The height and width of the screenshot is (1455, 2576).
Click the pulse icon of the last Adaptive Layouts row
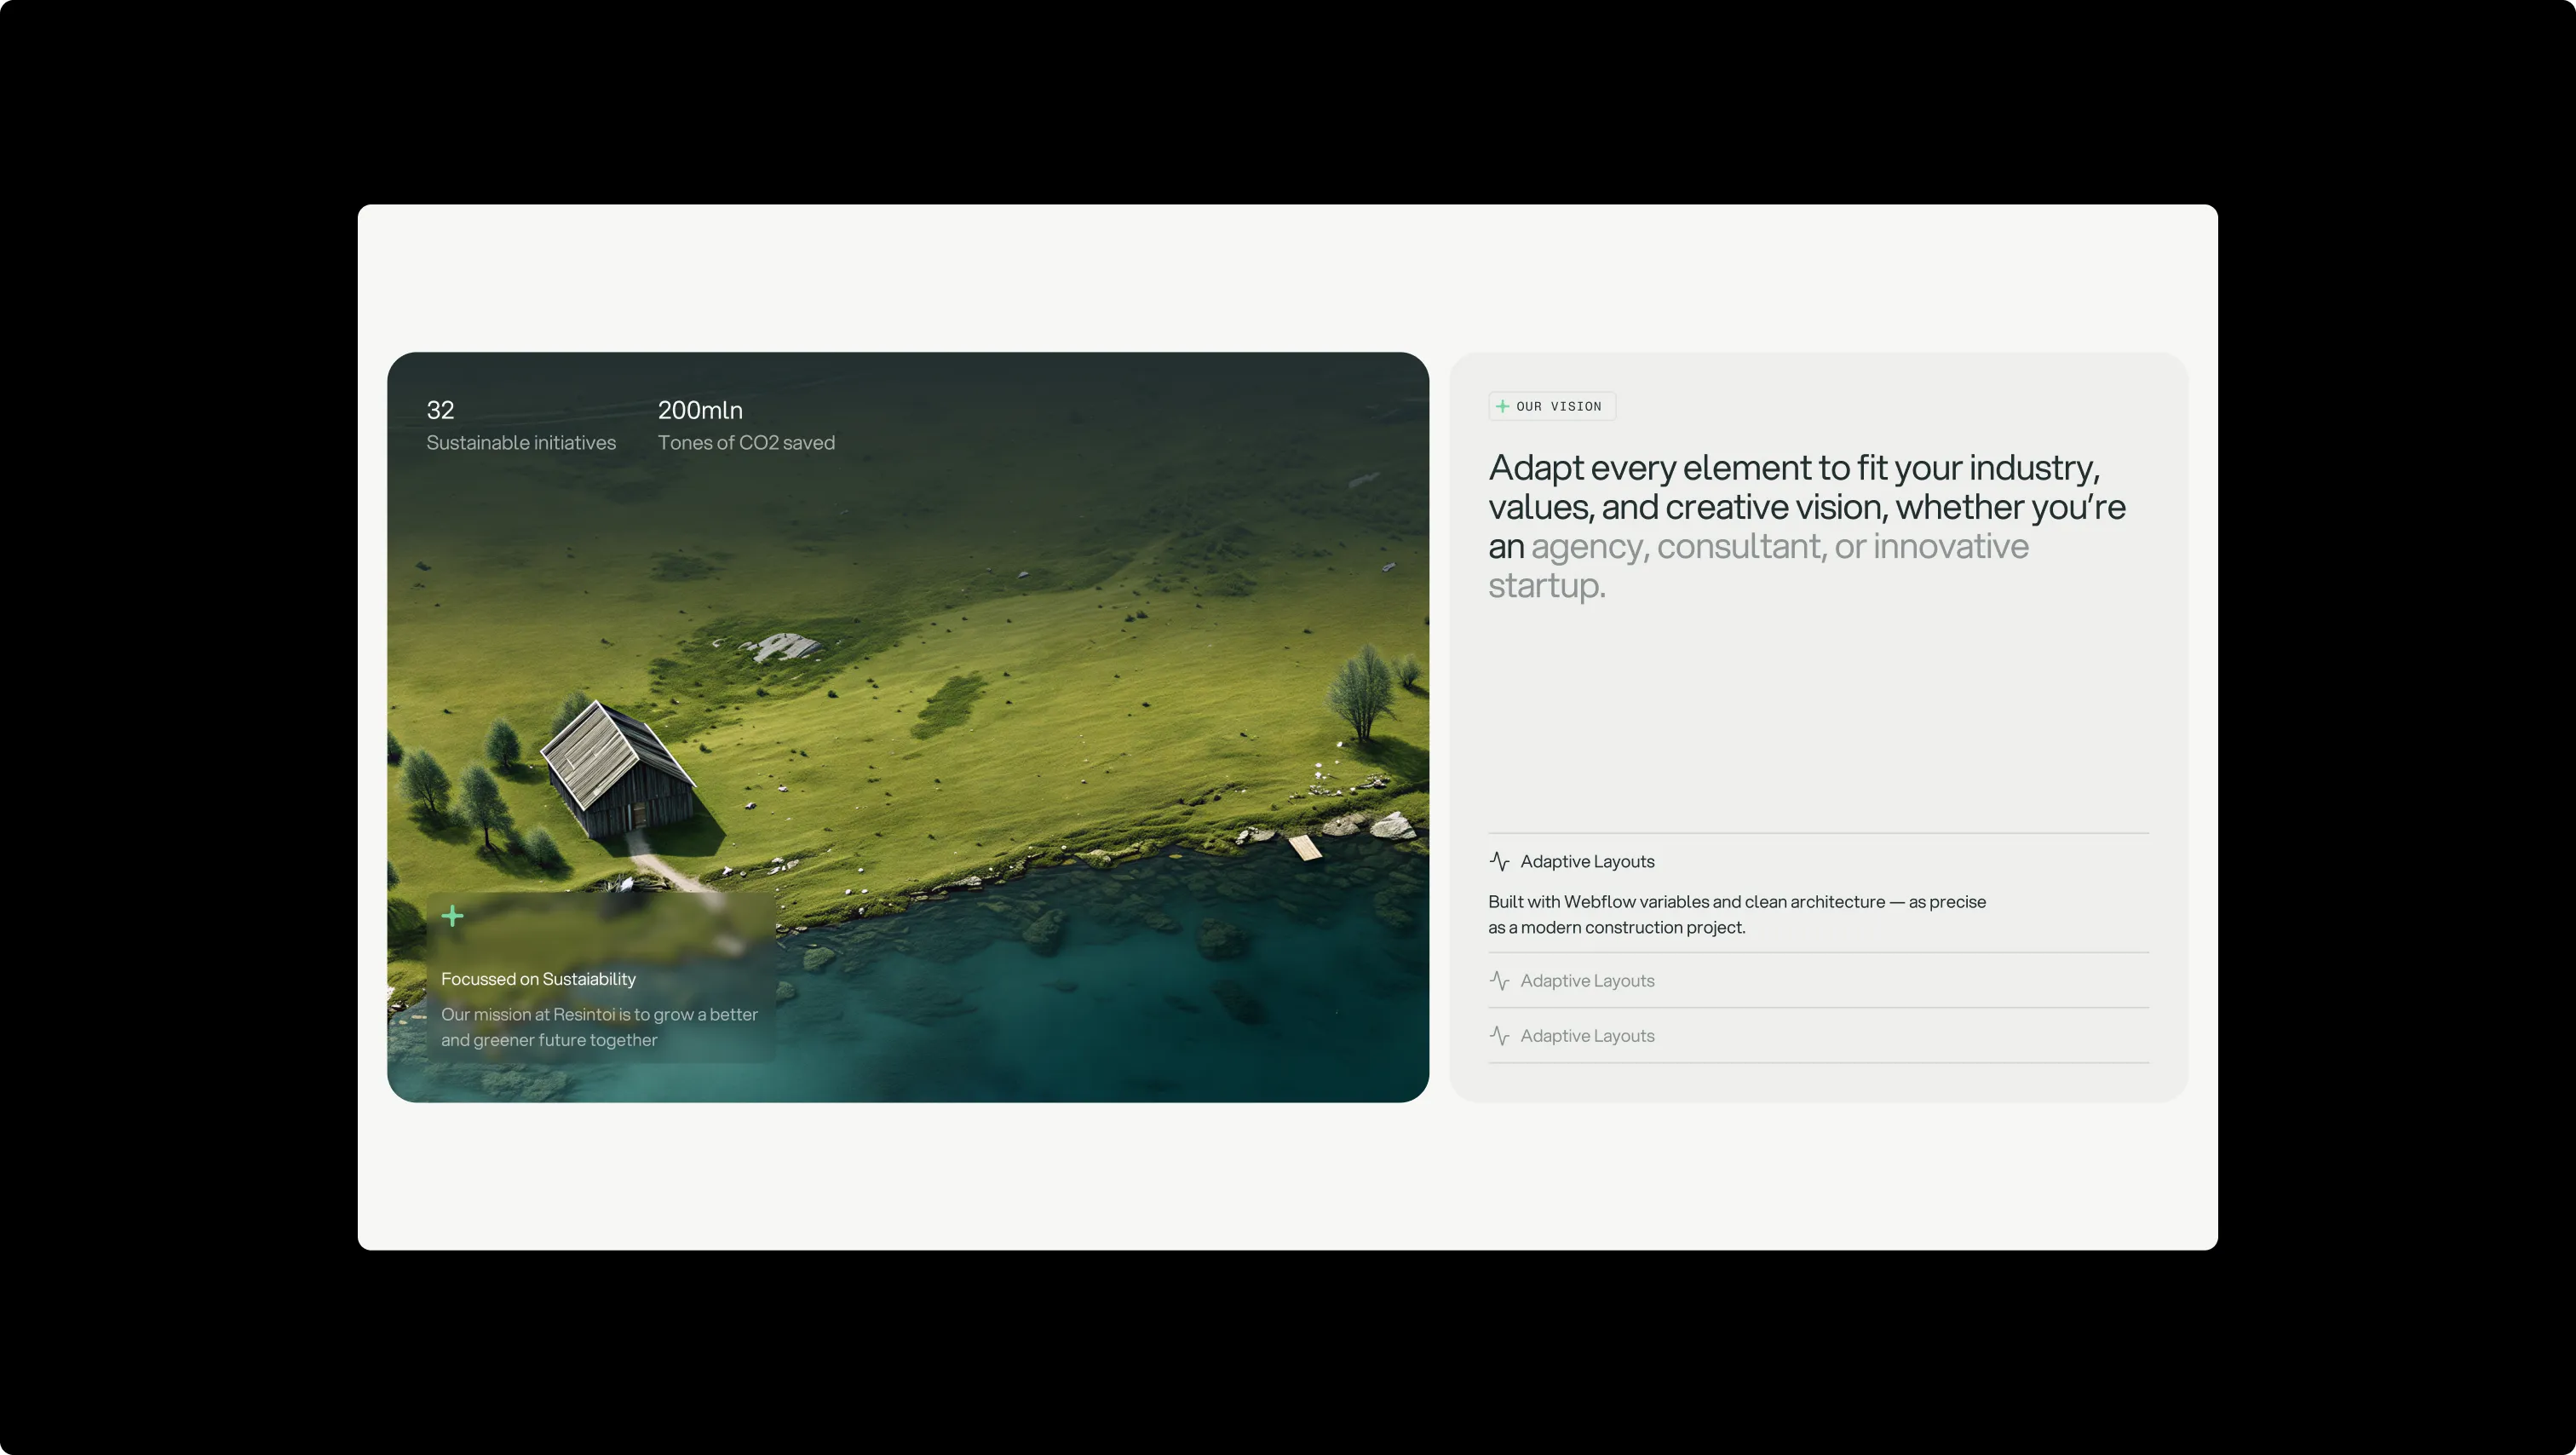pos(1499,1036)
